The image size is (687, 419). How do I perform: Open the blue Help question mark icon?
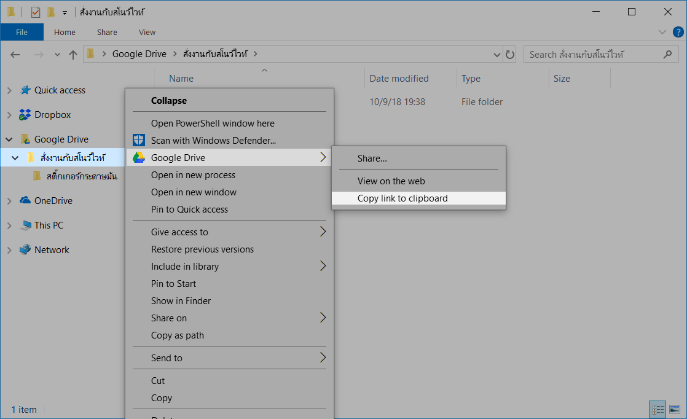678,32
